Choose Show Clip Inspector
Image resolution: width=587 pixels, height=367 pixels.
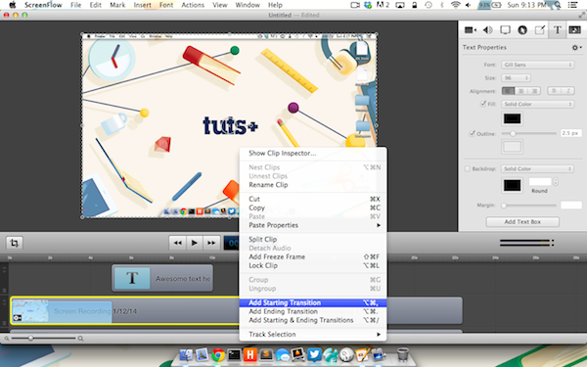point(313,154)
